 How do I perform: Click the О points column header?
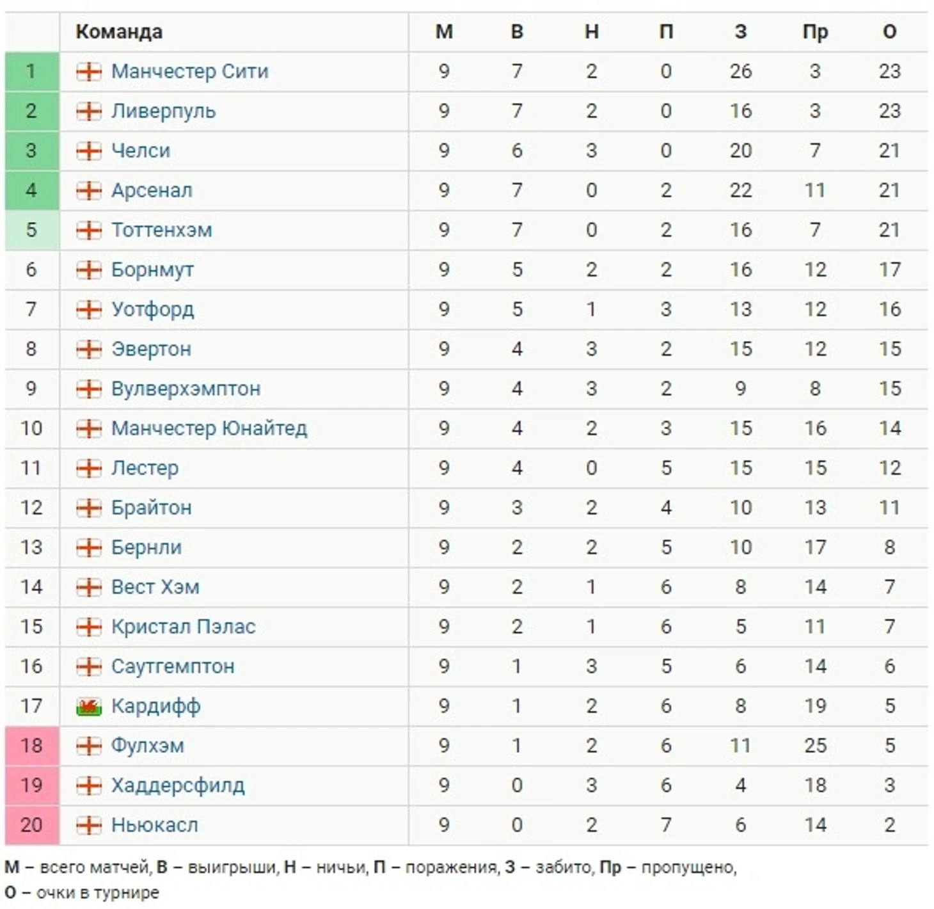(x=889, y=32)
